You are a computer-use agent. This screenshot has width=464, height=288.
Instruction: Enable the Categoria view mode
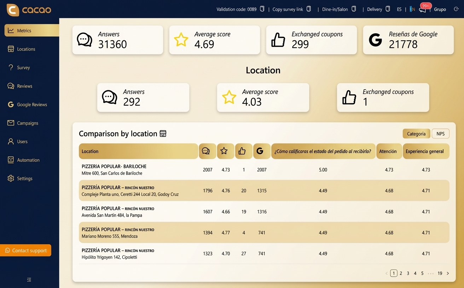tap(416, 133)
